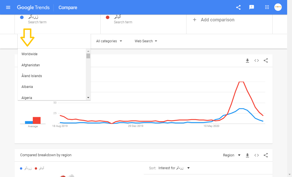Screen dimensions: 292x177
Task: Open the Google apps grid
Action: pyautogui.click(x=267, y=7)
